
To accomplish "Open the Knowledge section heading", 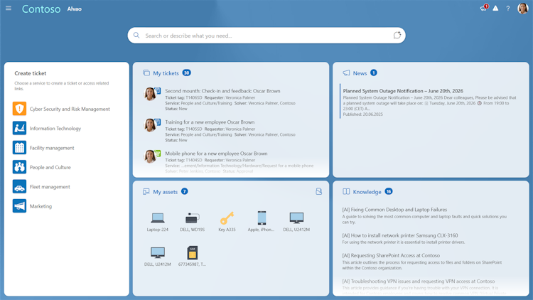I will [x=367, y=192].
